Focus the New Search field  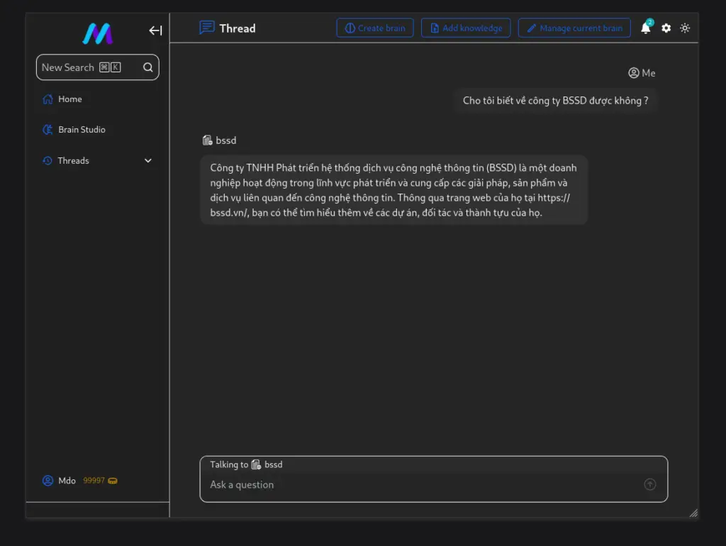pos(98,67)
